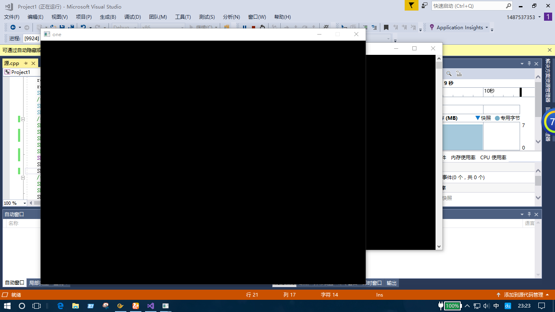Open File Explorer from the taskbar
The height and width of the screenshot is (312, 555).
point(76,305)
